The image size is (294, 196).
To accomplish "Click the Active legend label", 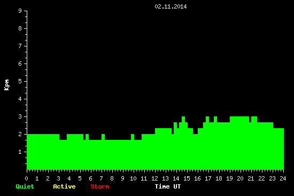I will 64,186.
